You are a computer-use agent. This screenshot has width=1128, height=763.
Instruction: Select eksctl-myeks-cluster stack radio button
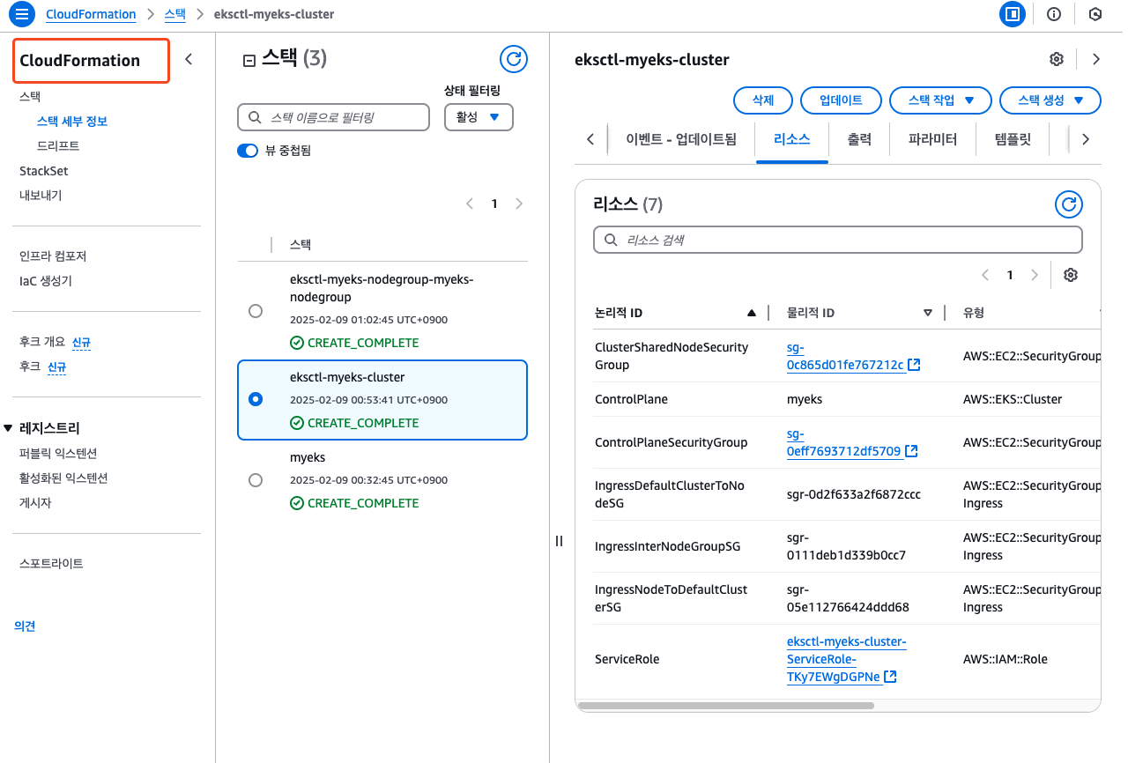click(x=256, y=399)
